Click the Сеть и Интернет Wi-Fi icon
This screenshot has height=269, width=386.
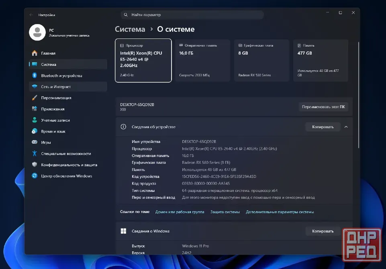tap(35, 87)
